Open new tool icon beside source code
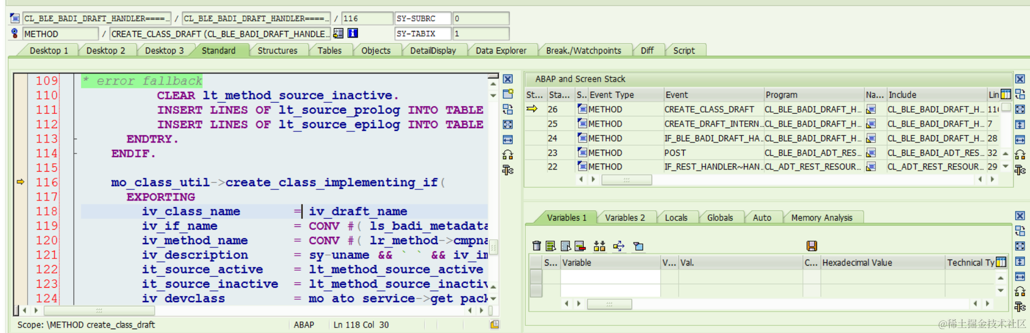This screenshot has height=333, width=1030. (x=508, y=94)
